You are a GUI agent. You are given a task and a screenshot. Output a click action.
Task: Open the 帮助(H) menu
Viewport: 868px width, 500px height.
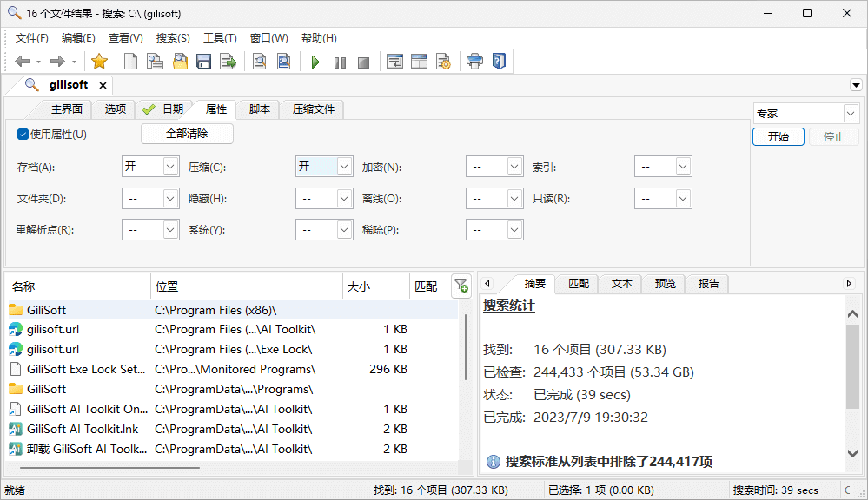pyautogui.click(x=319, y=37)
